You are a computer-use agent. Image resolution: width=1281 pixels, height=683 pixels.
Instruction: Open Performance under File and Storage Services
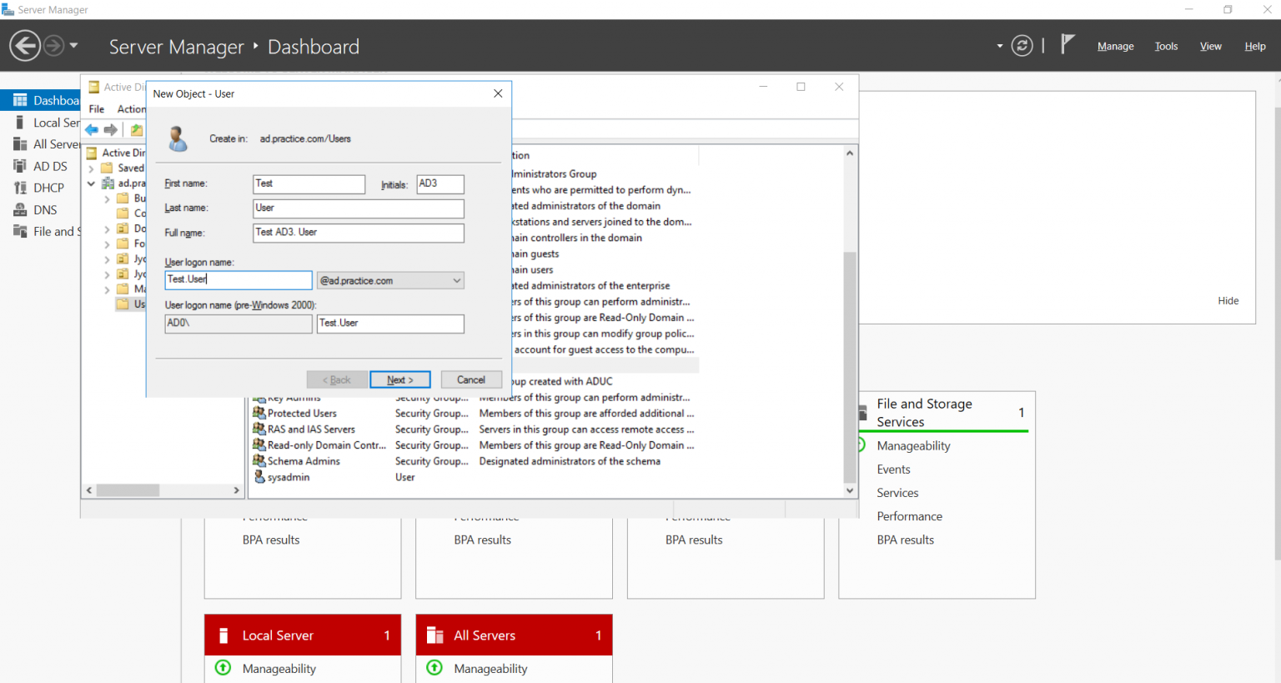(x=909, y=516)
